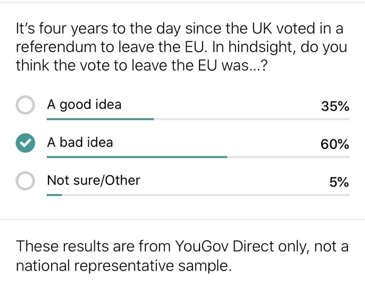Click the gray unfilled bar portion under 'A bad idea'
Viewport: 365px width, 284px height.
point(288,157)
